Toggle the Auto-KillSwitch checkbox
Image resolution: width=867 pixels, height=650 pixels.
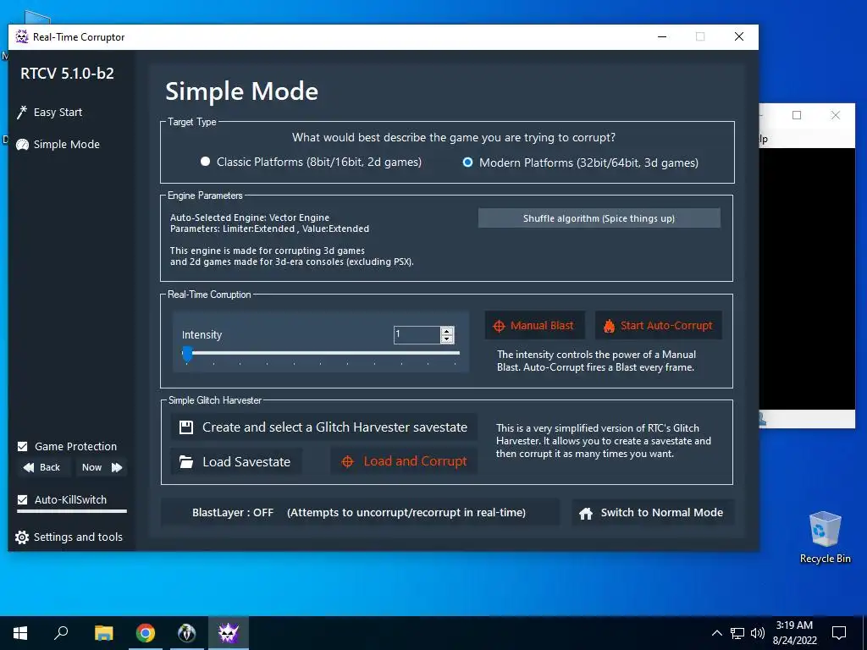[x=23, y=499]
